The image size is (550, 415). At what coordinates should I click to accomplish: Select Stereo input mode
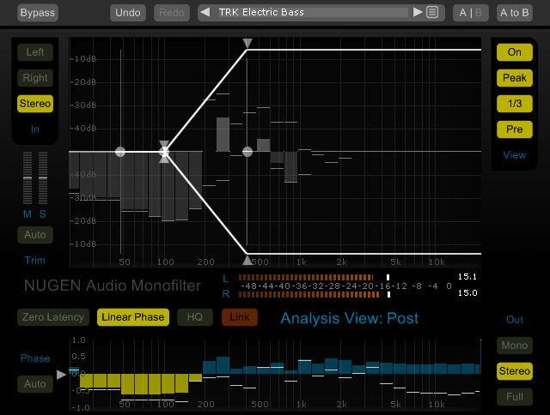(x=35, y=104)
